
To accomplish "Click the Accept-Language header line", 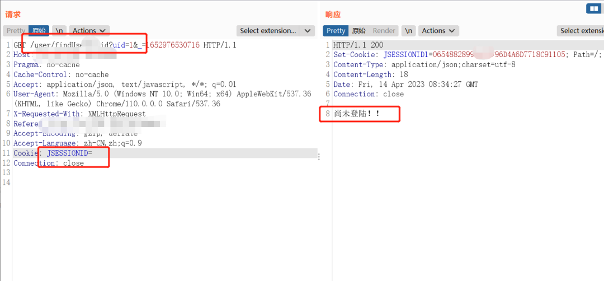I will coord(77,143).
